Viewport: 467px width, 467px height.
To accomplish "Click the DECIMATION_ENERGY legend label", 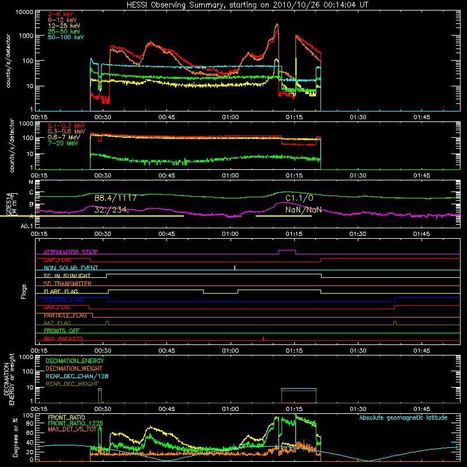I will click(x=75, y=361).
